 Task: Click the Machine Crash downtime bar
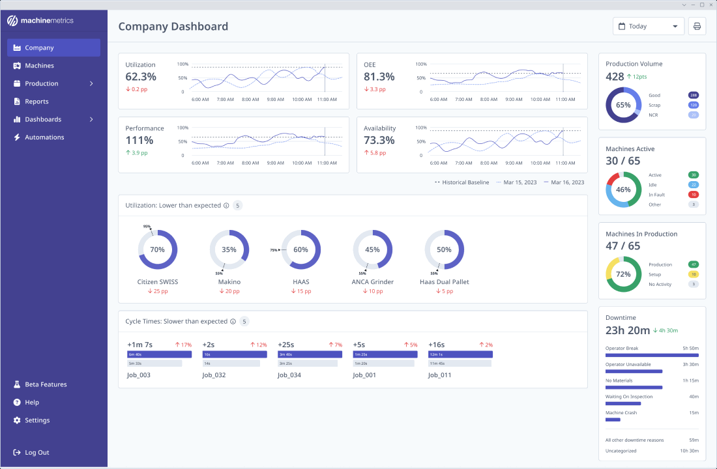[613, 419]
